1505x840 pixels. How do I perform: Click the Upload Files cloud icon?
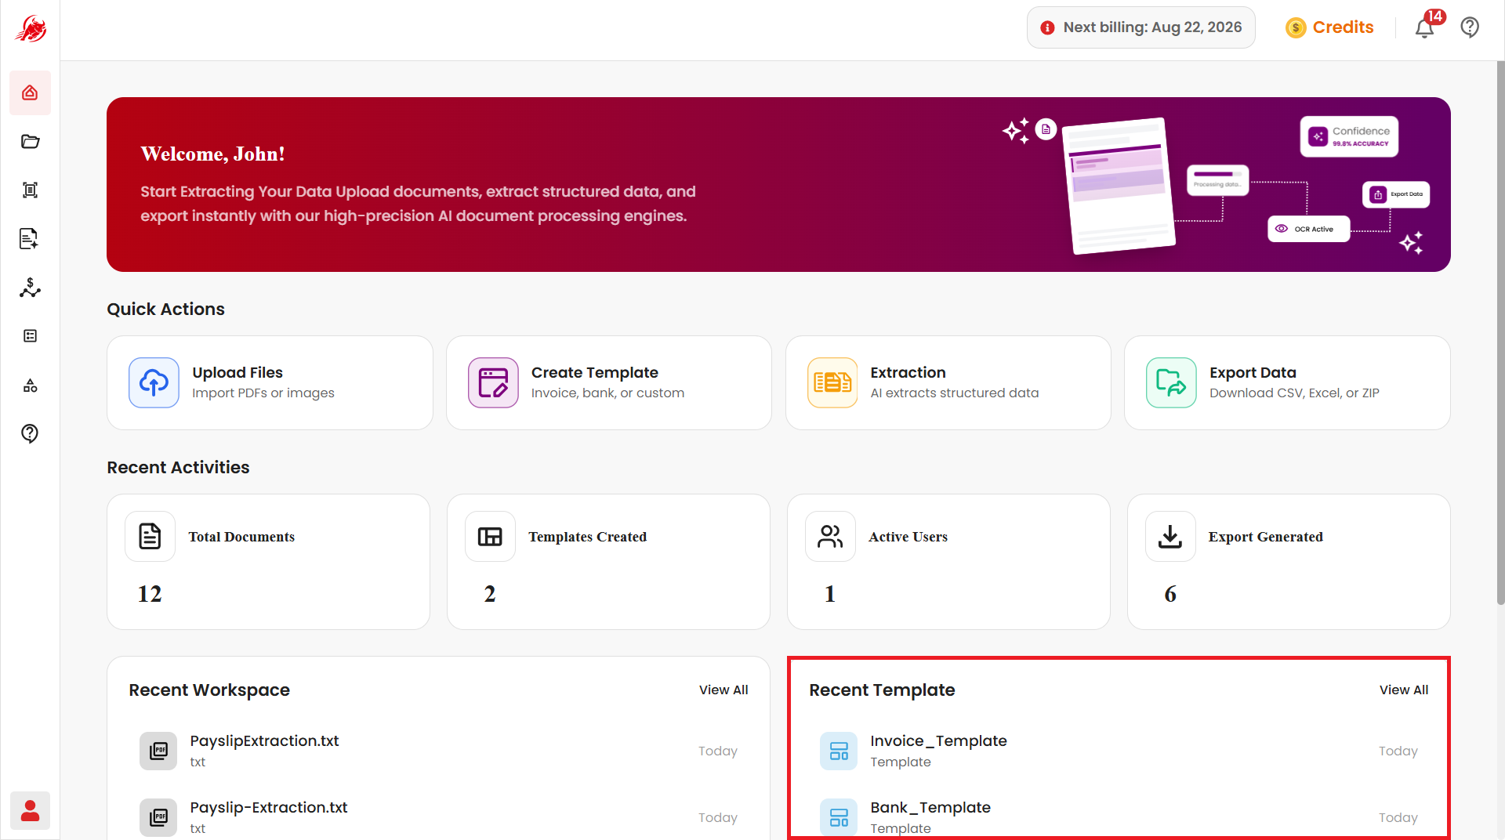tap(154, 382)
